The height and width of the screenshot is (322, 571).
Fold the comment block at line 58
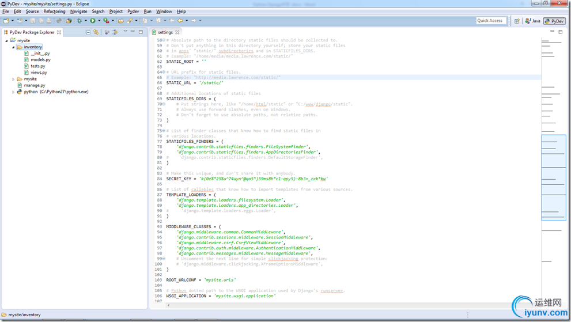click(164, 40)
